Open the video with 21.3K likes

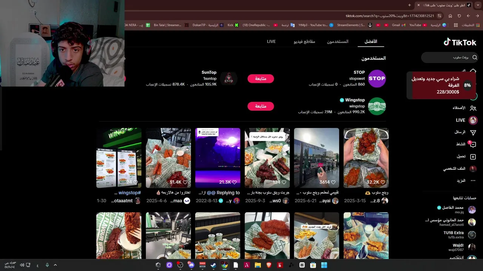[218, 158]
